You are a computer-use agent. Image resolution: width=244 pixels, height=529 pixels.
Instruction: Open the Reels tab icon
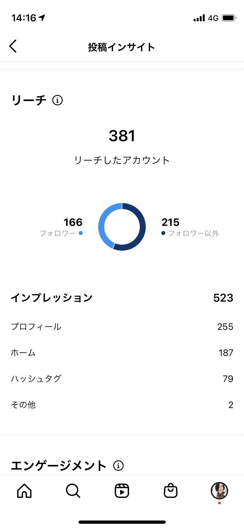tap(122, 491)
